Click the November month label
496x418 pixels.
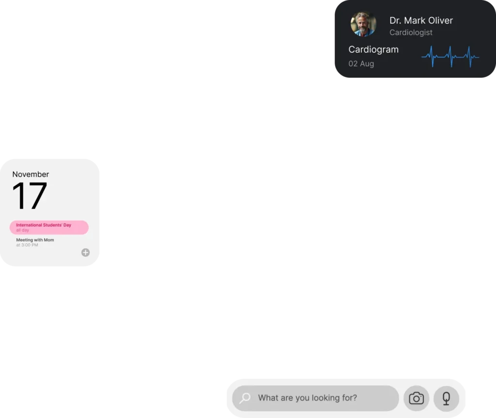[31, 174]
